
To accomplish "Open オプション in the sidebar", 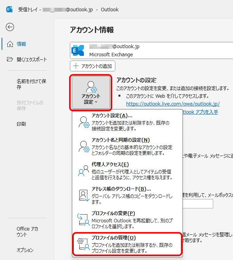I will (x=25, y=250).
